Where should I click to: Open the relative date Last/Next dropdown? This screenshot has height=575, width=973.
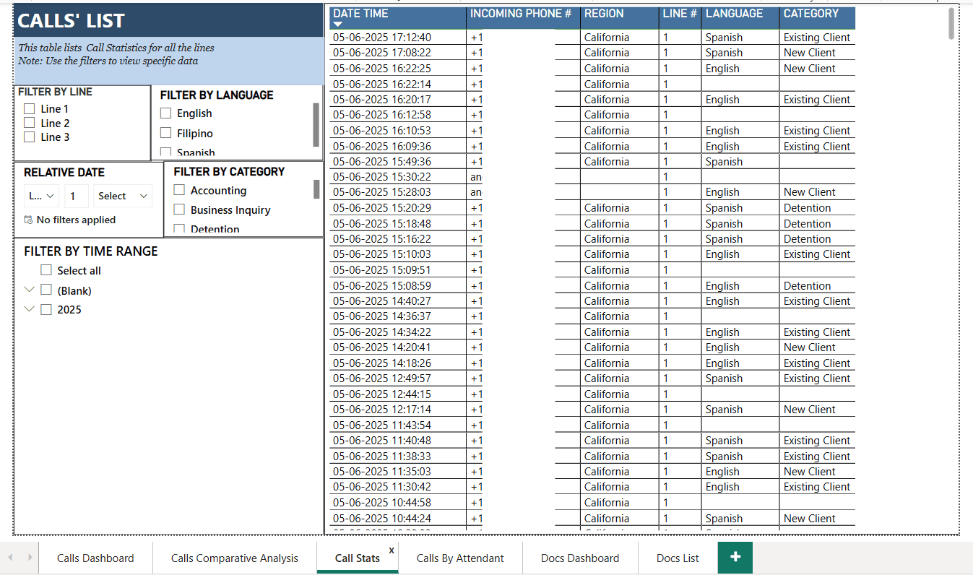point(41,196)
